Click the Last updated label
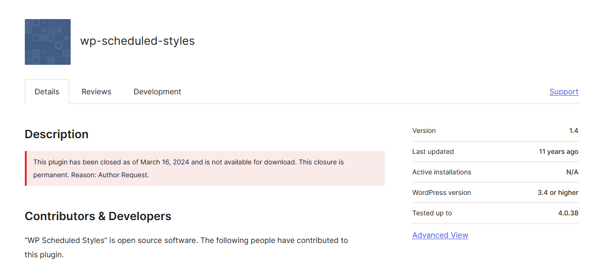The width and height of the screenshot is (603, 263). (433, 152)
